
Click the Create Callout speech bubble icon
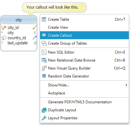click(44, 35)
